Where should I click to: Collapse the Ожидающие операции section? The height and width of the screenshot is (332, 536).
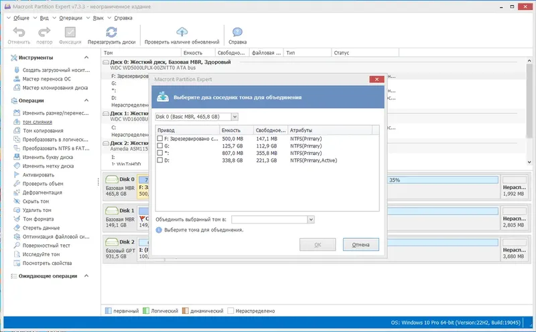point(86,276)
